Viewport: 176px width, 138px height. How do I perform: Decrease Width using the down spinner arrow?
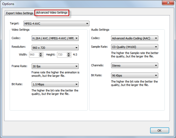click(x=41, y=56)
